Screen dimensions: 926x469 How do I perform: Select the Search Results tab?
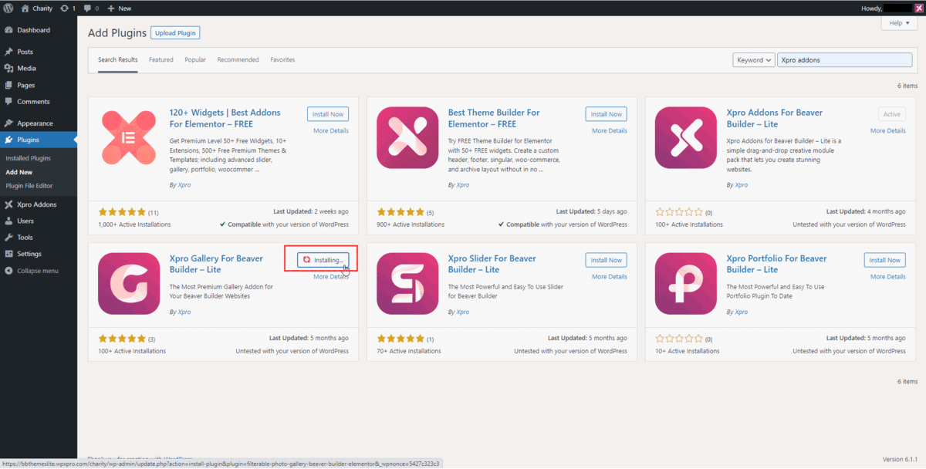click(x=117, y=59)
